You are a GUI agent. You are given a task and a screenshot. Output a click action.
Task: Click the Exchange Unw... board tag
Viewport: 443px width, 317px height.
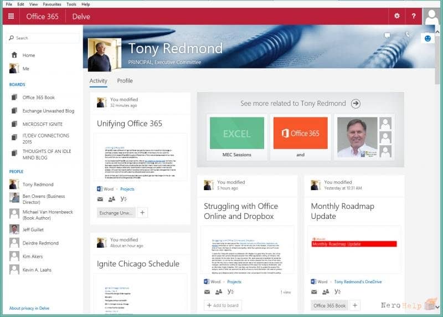(116, 213)
